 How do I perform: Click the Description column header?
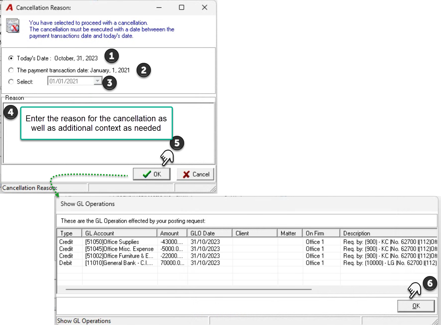[x=389, y=233]
